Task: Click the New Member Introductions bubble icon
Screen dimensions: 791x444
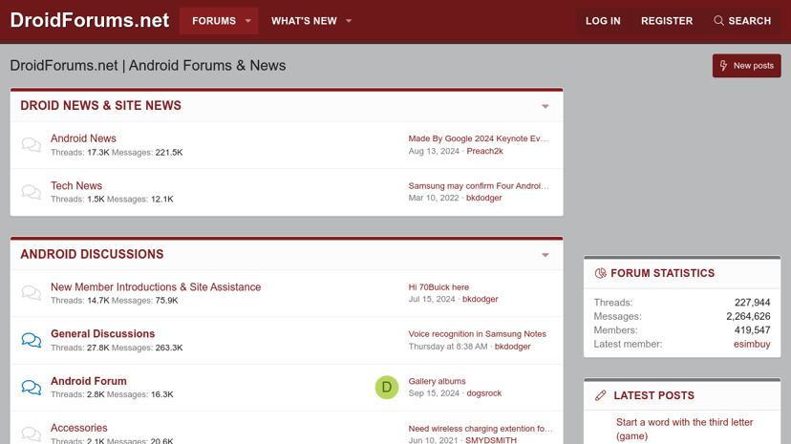Action: (x=32, y=293)
